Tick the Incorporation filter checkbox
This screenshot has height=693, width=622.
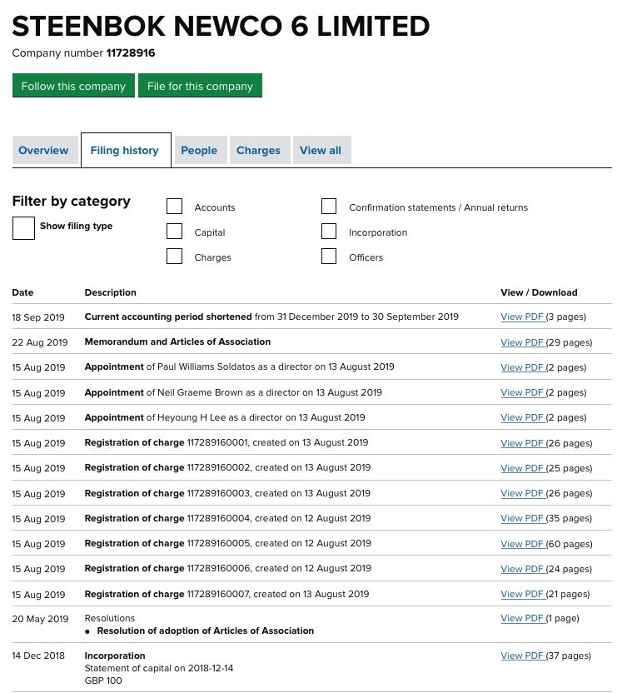click(x=329, y=232)
